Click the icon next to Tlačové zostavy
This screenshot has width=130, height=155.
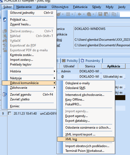point(5,31)
